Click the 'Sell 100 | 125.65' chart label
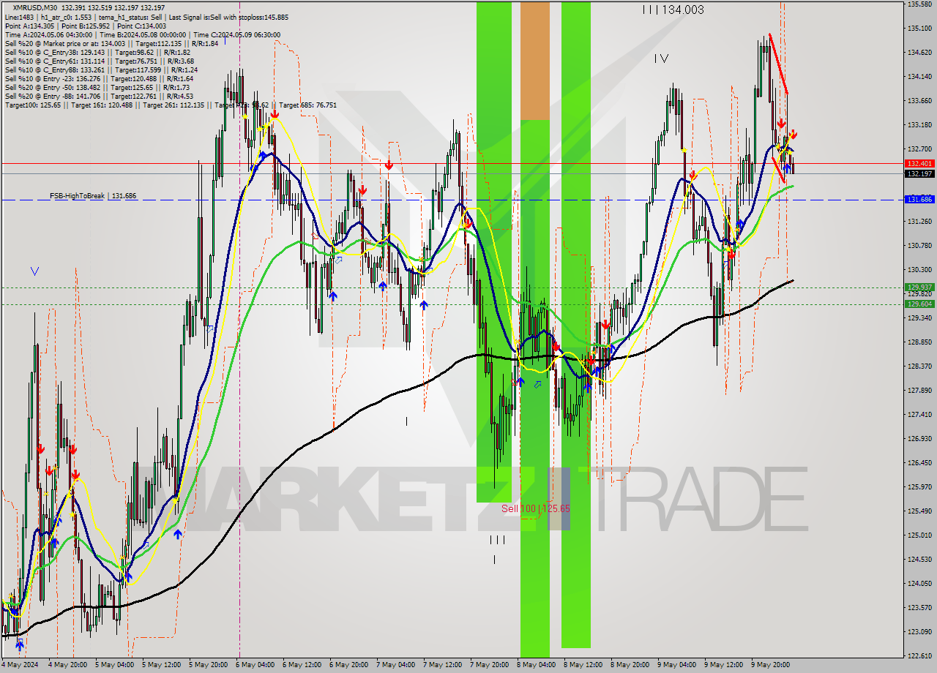Viewport: 937px width, 673px height. coord(536,508)
